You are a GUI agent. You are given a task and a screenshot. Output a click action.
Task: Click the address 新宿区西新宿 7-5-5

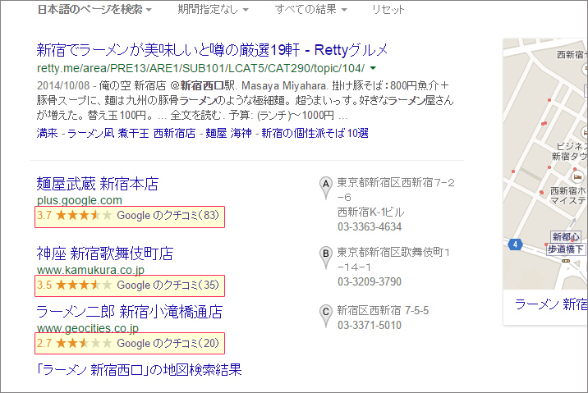[383, 310]
